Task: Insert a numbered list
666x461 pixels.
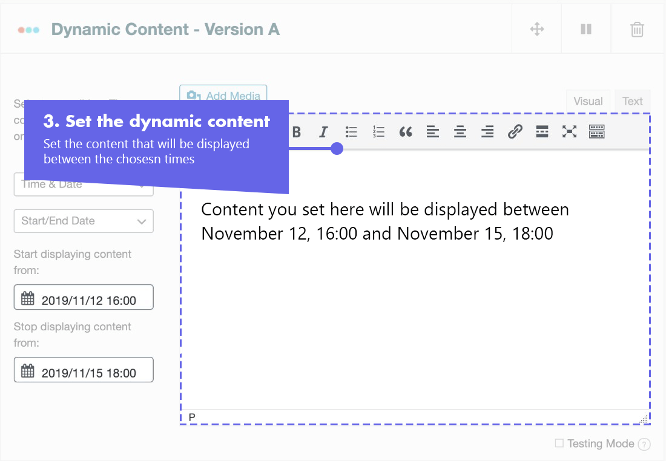Action: 378,132
